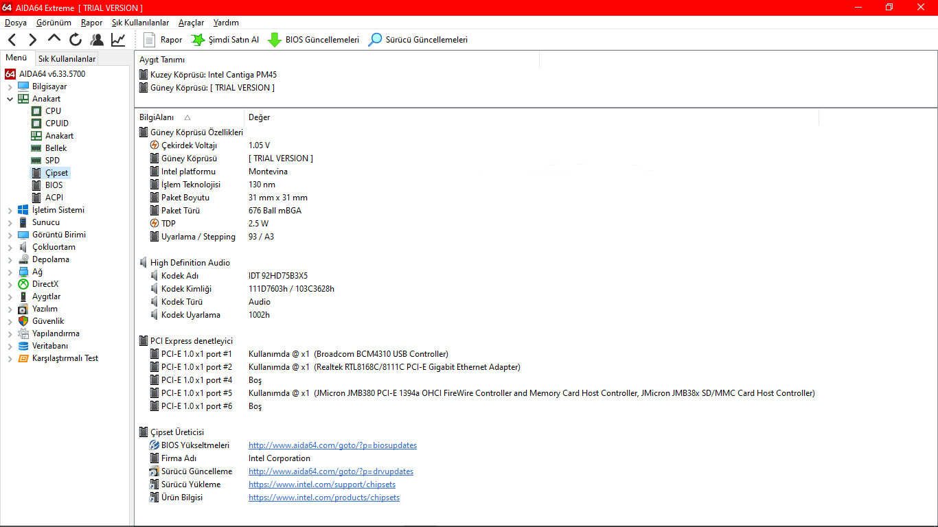Navigate up one level with up arrow
This screenshot has width=938, height=527.
(54, 39)
